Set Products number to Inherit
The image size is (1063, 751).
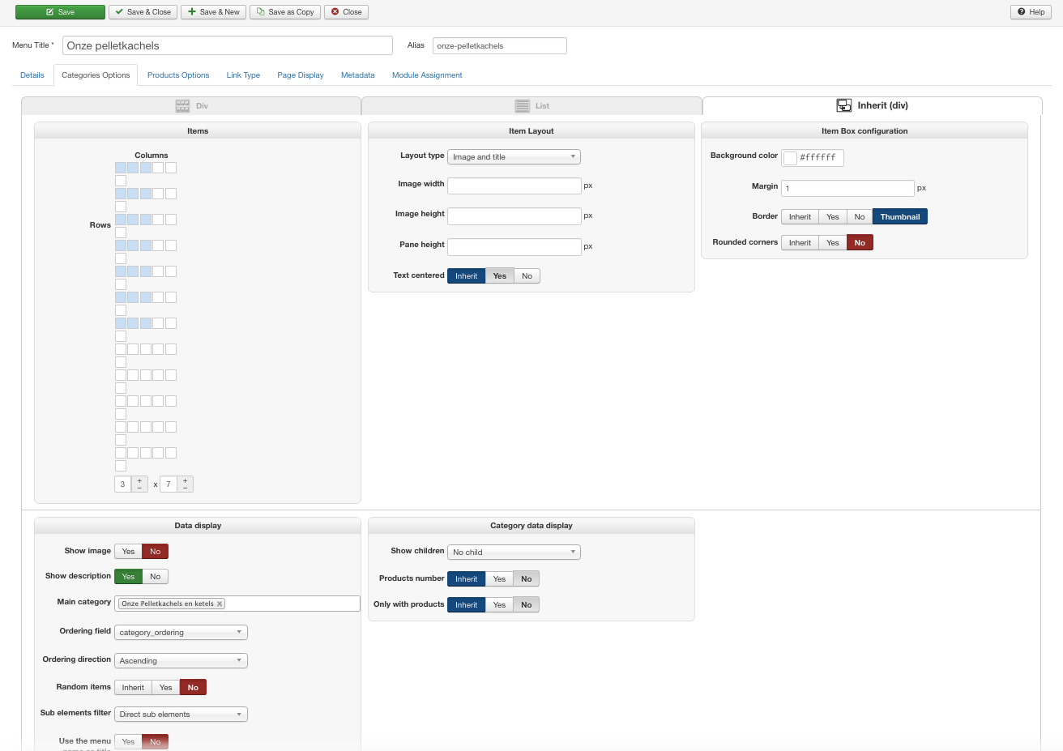466,579
